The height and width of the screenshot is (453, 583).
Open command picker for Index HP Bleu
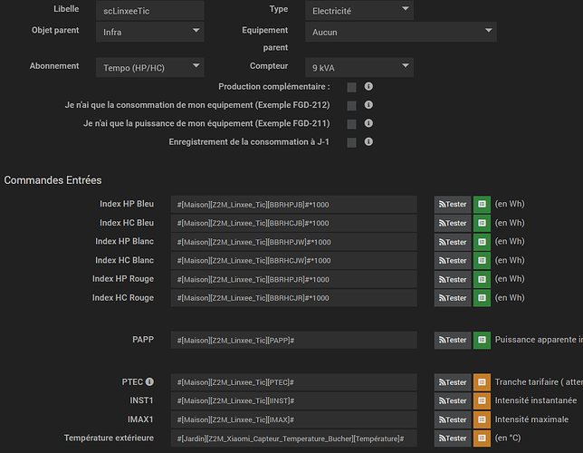click(482, 205)
